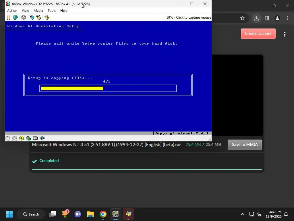The height and width of the screenshot is (221, 294).
Task: Open the Windows Start menu
Action: tap(9, 214)
